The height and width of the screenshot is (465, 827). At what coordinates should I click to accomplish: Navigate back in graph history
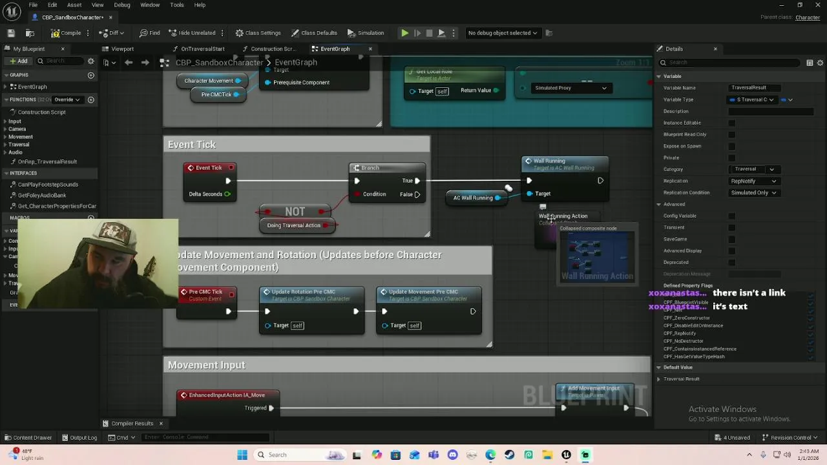point(129,63)
